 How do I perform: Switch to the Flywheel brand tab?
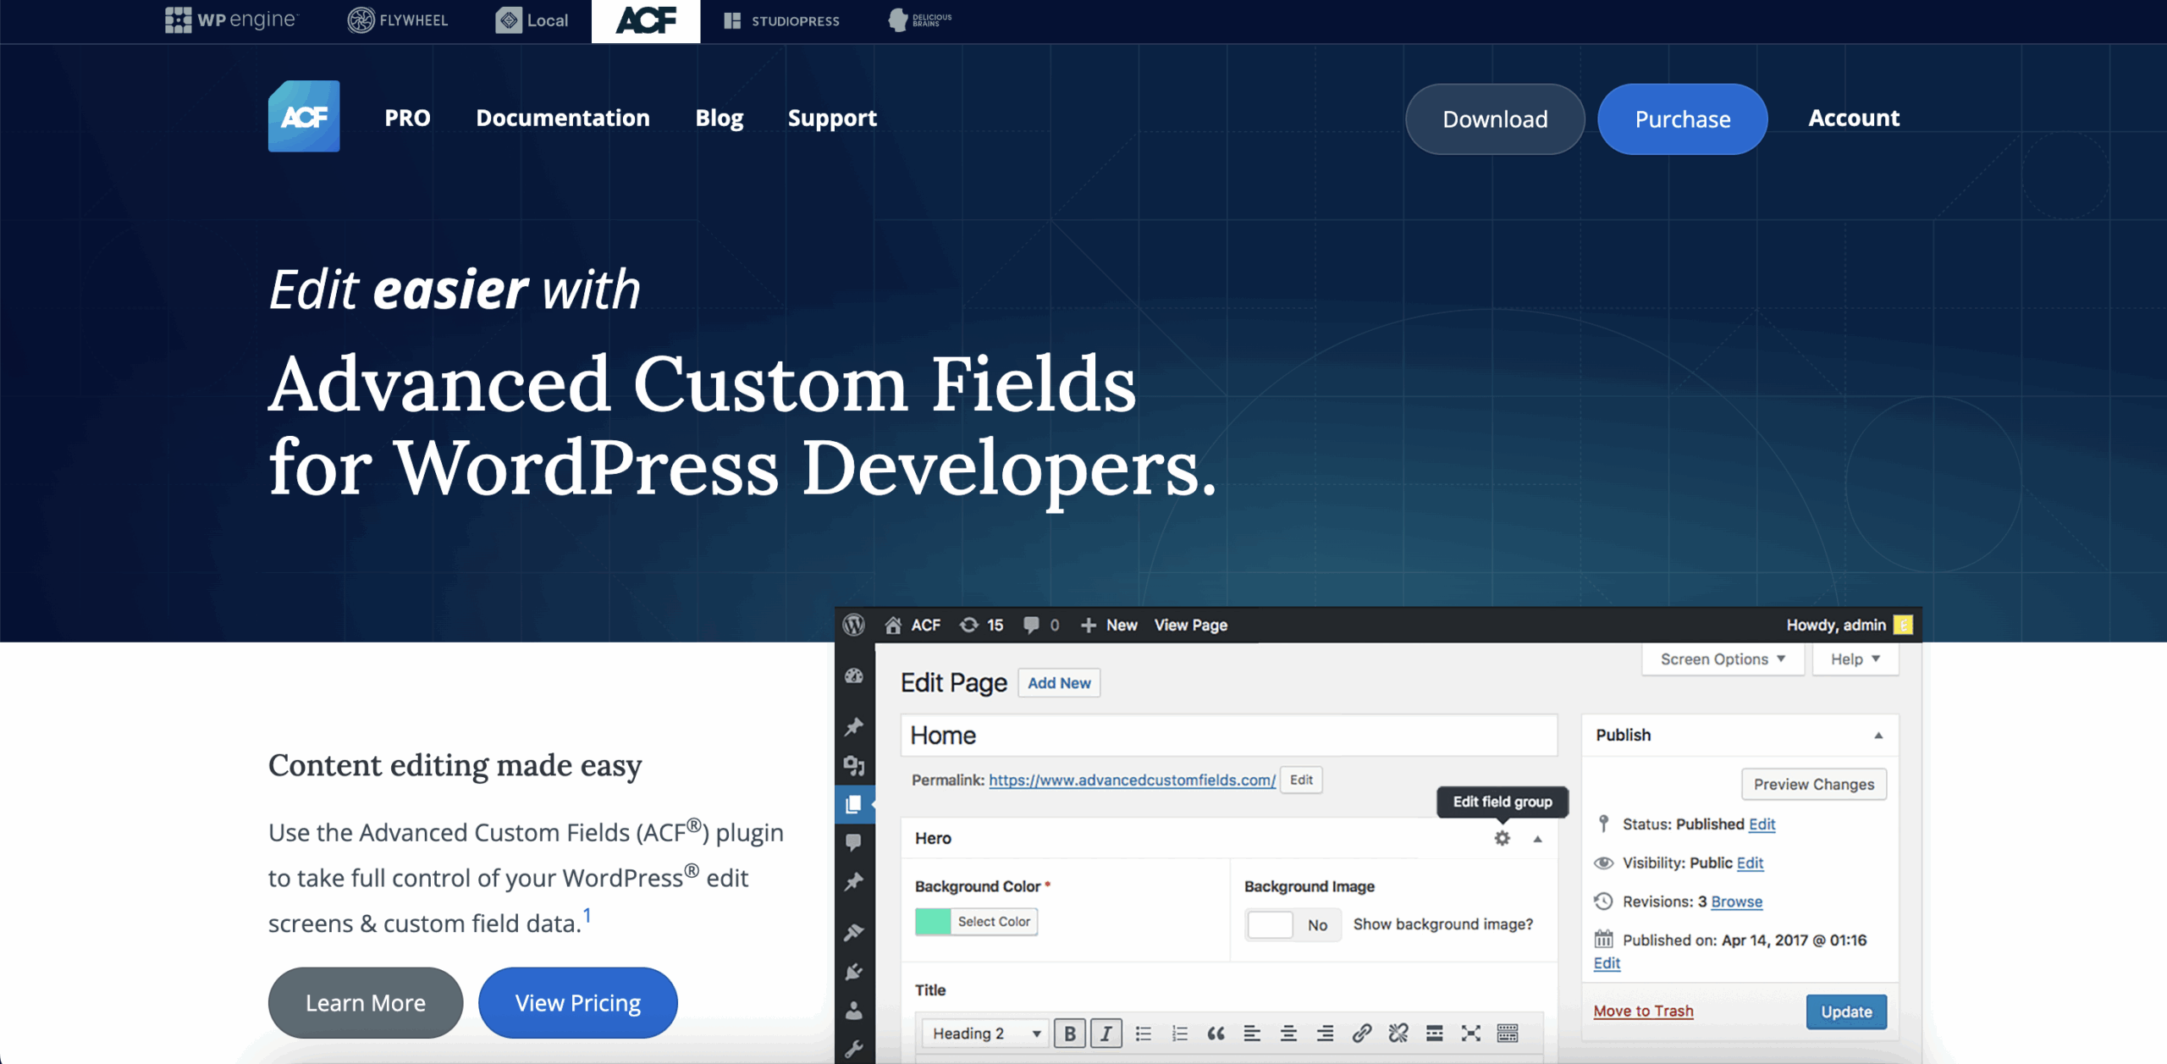click(x=398, y=19)
